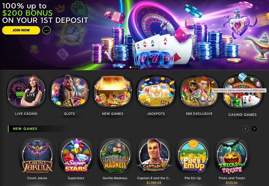Viewport: 269px width, 186px height.
Task: Select the 888 Exclusive category icon
Action: [x=199, y=91]
